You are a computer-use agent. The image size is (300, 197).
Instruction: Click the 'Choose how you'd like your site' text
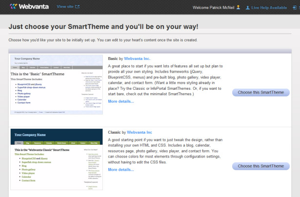click(x=103, y=40)
